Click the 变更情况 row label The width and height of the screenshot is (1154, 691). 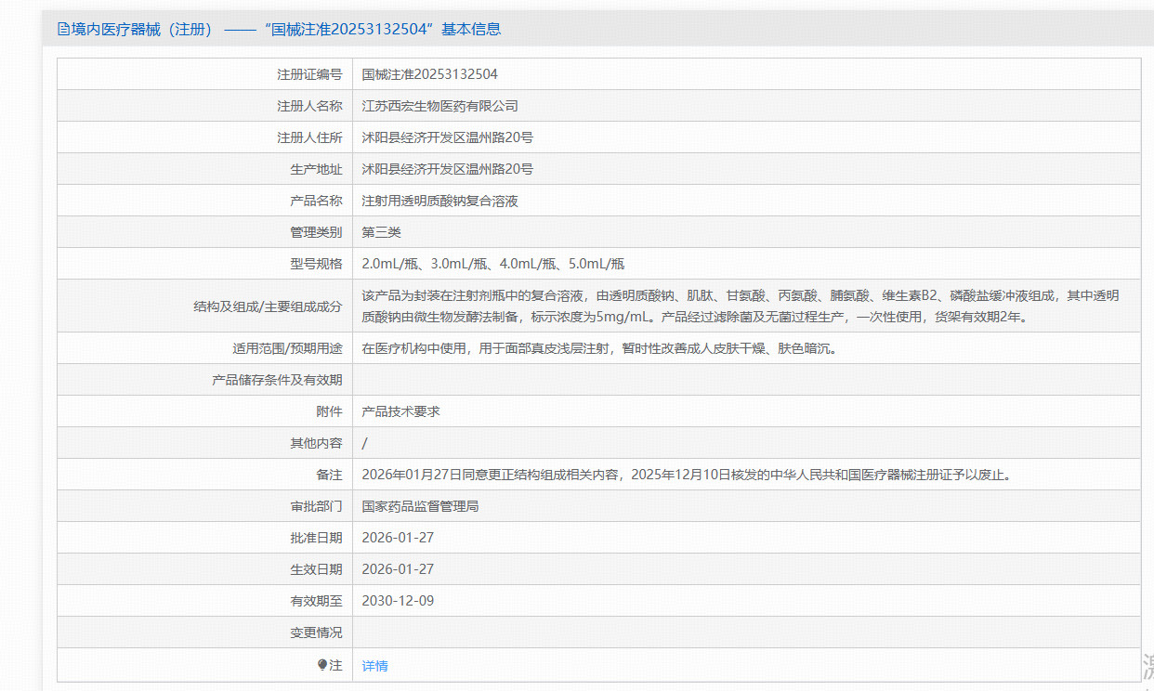coord(316,632)
